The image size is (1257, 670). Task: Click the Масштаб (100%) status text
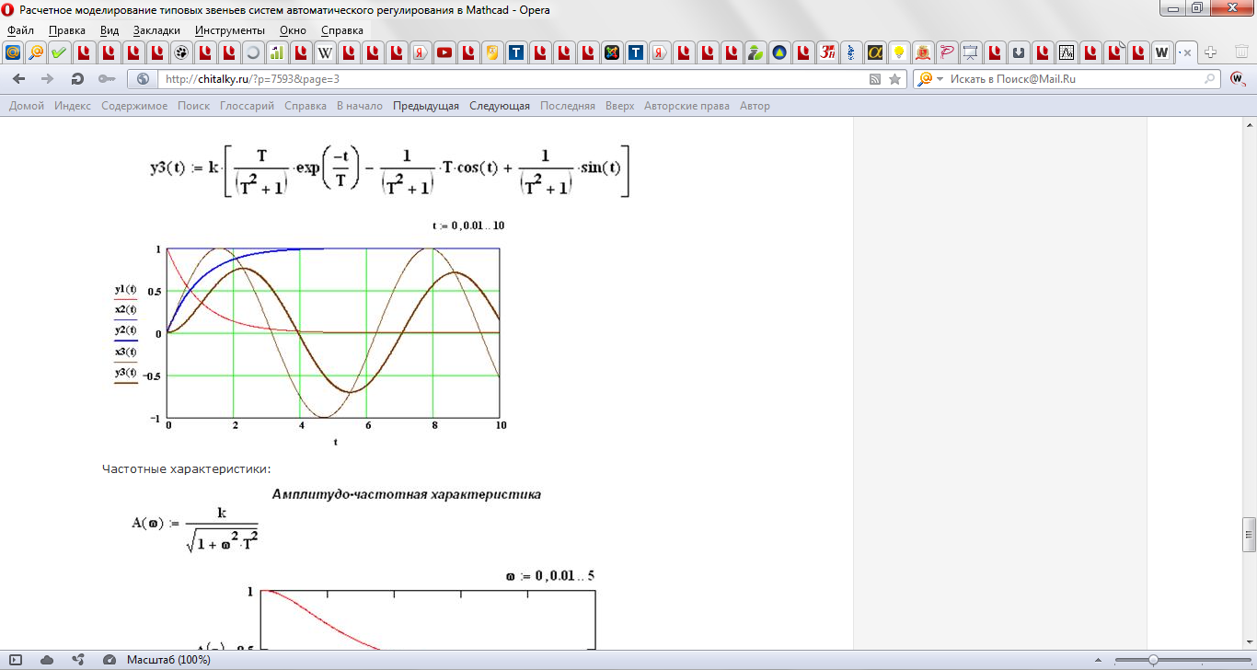pos(168,660)
